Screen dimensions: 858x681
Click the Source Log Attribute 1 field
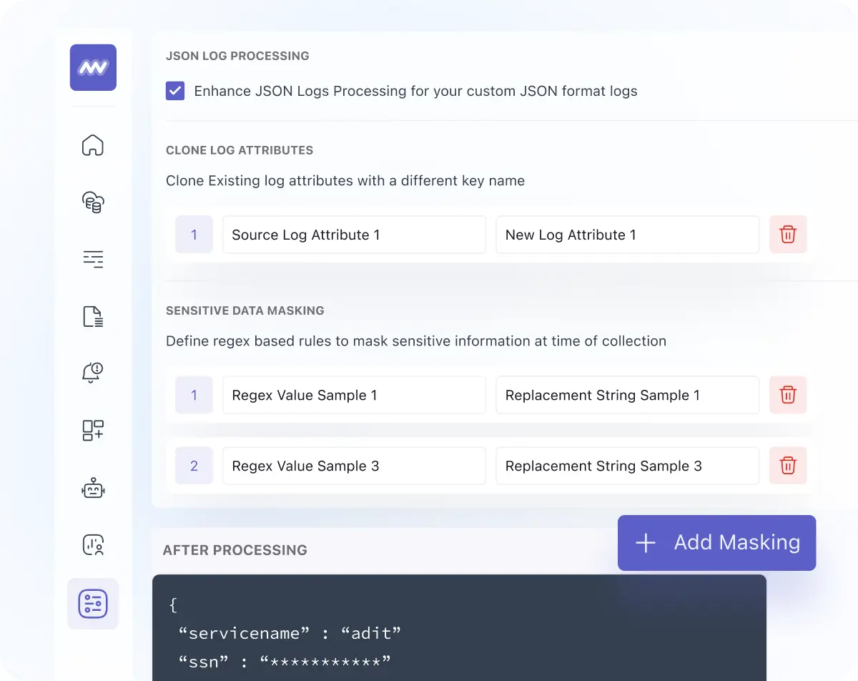[354, 235]
